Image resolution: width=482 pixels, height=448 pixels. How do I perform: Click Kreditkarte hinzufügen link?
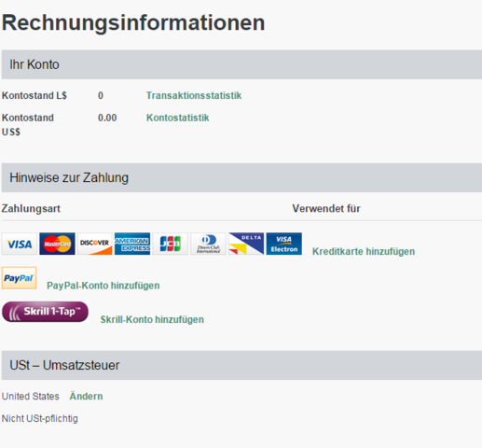pos(364,251)
